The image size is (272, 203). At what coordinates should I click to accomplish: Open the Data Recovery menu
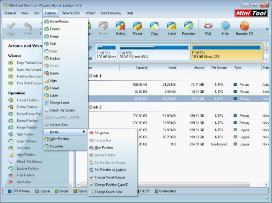point(111,13)
